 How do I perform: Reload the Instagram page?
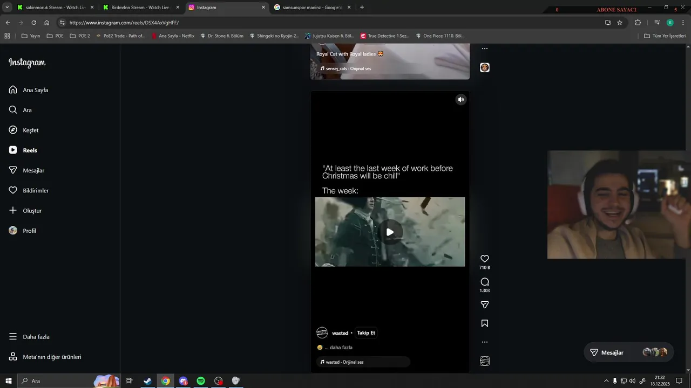coord(33,23)
